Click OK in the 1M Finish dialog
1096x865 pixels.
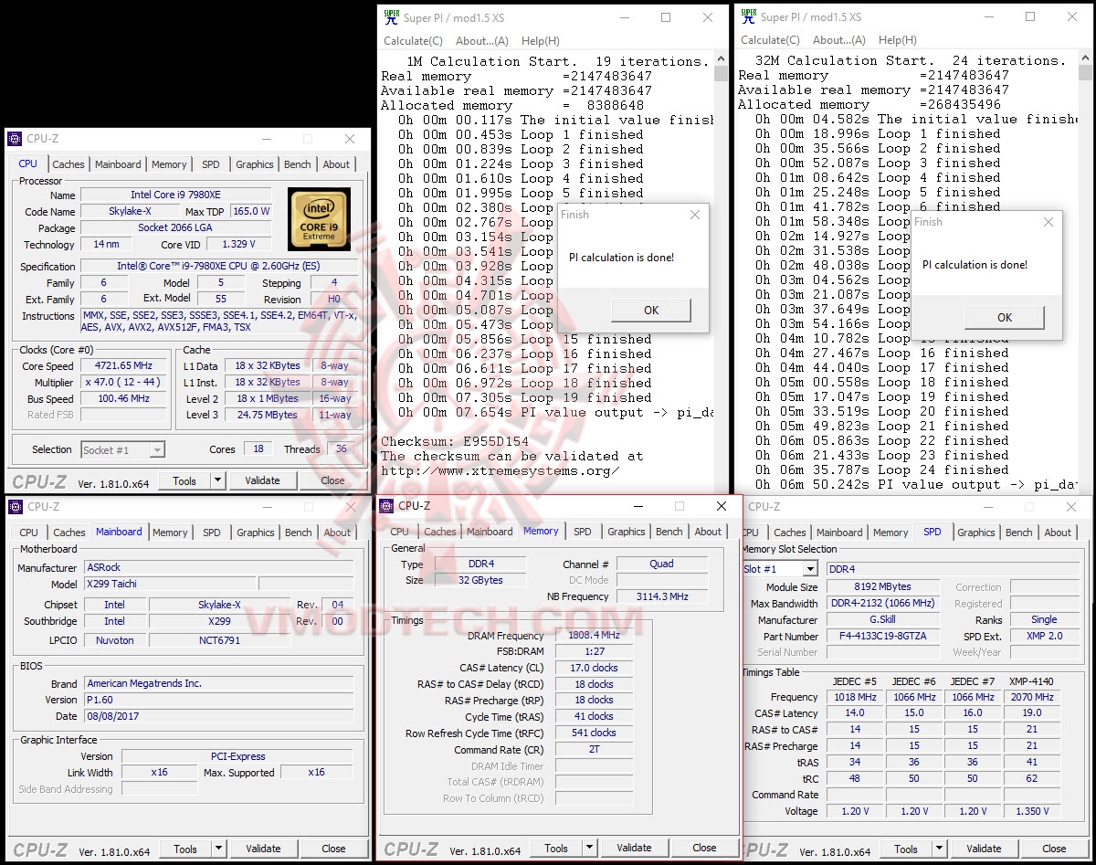coord(651,310)
